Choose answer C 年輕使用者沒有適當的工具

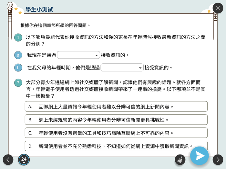point(116,133)
